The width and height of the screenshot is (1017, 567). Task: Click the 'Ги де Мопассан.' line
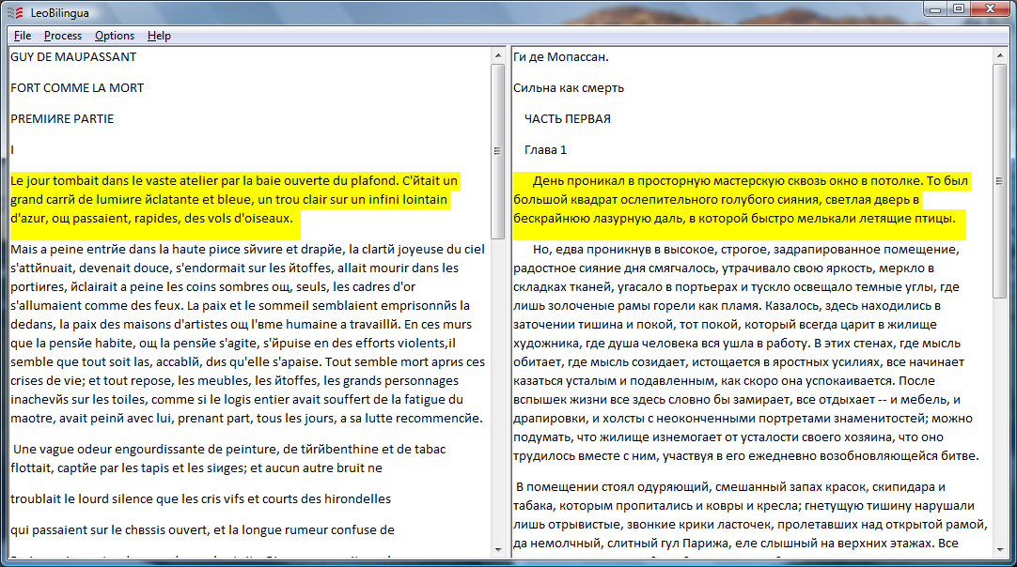(561, 57)
